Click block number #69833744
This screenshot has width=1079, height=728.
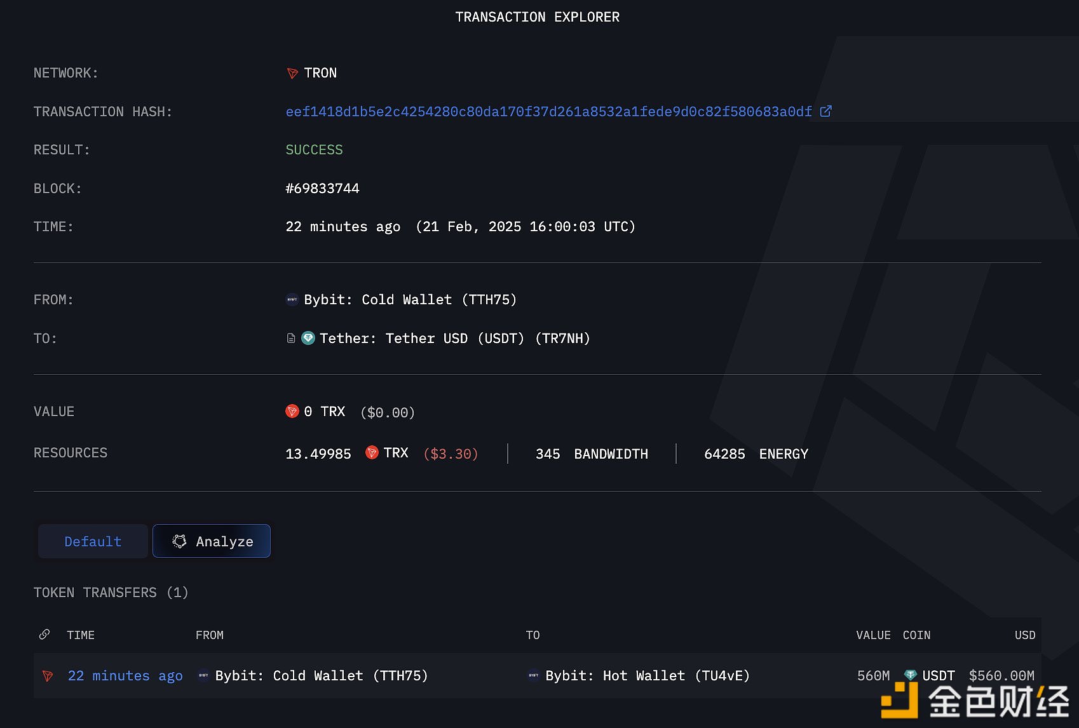tap(322, 188)
